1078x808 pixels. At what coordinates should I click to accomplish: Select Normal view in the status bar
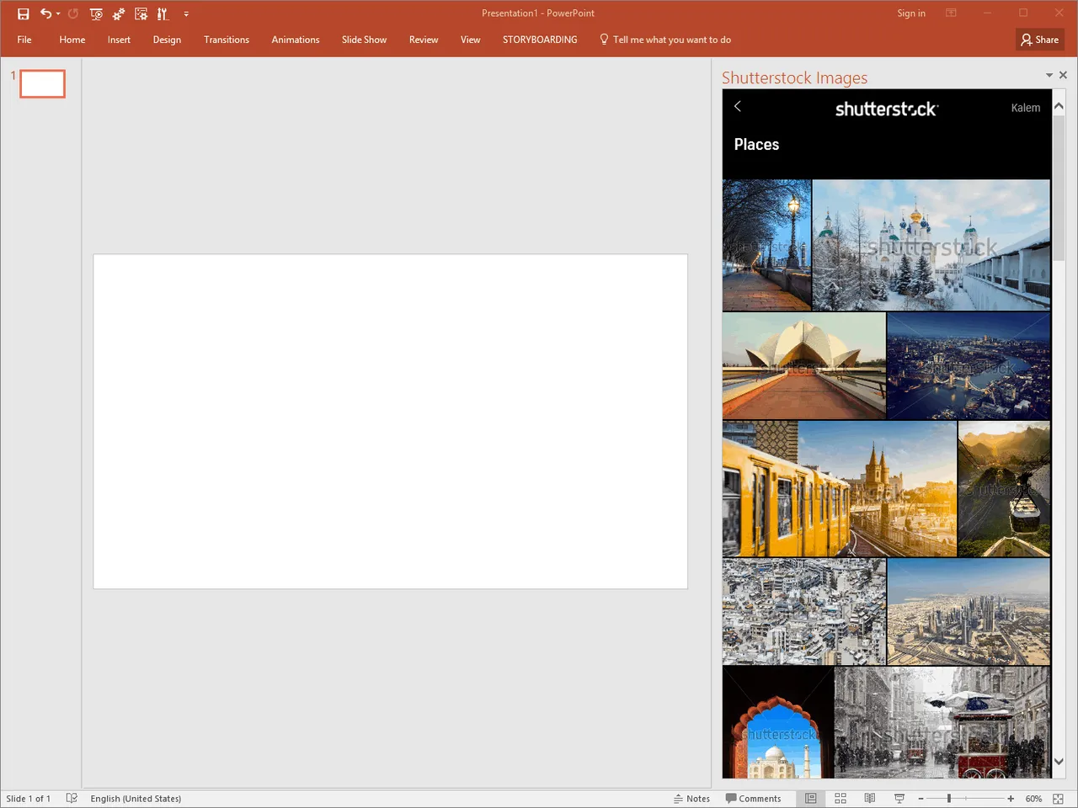coord(811,798)
